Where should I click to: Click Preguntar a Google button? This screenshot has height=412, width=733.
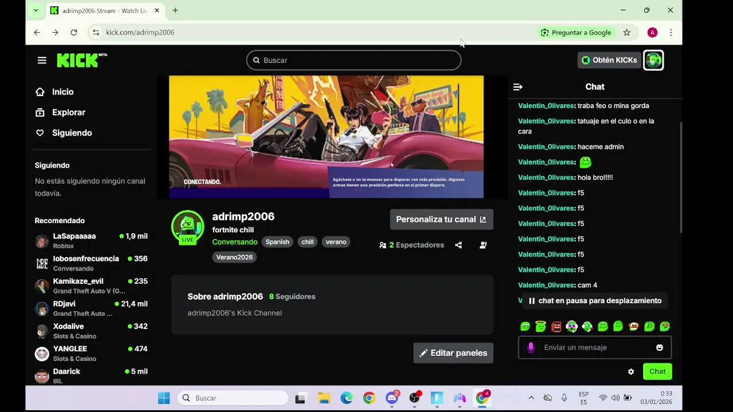pyautogui.click(x=576, y=33)
